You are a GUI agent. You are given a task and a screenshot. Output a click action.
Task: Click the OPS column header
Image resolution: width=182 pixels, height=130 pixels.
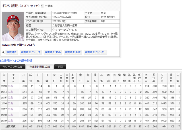162,78
